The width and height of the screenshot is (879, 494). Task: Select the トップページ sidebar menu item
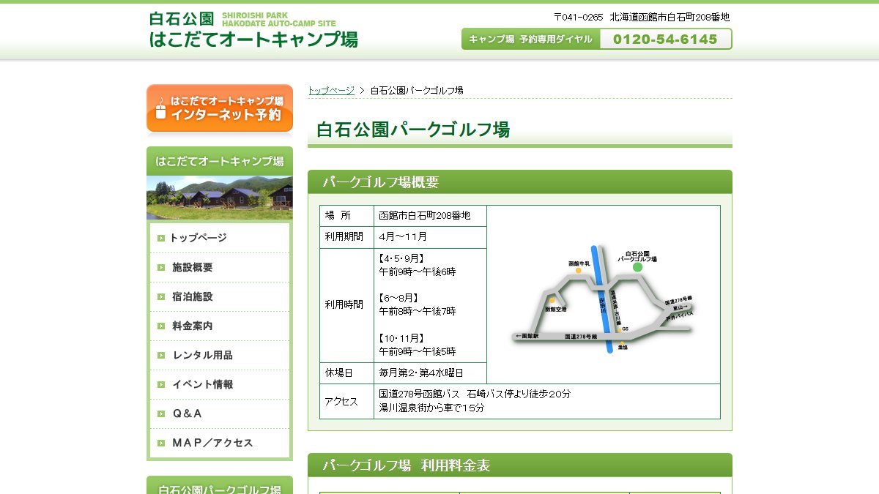coord(220,238)
